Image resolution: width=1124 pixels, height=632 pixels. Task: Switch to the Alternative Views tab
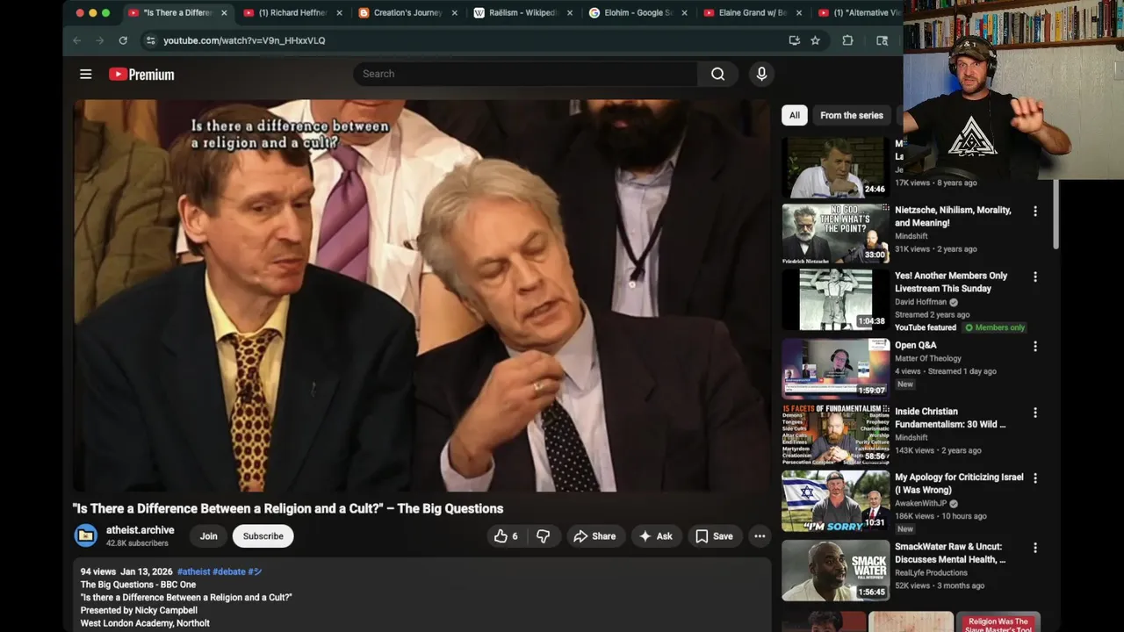click(x=859, y=13)
